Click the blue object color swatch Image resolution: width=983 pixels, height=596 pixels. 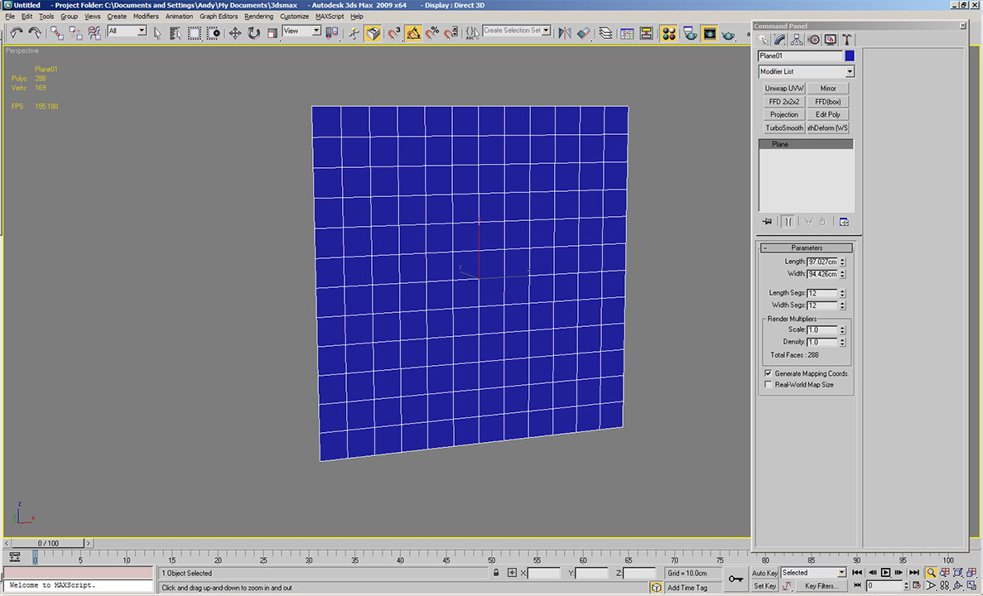pyautogui.click(x=849, y=56)
